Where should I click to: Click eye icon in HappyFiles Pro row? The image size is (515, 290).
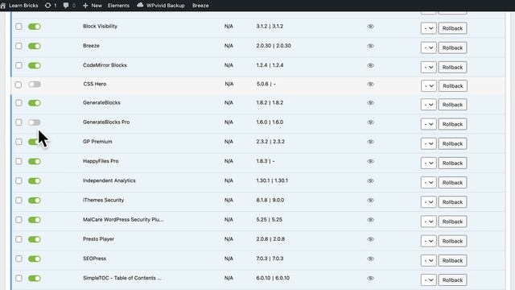pyautogui.click(x=370, y=161)
